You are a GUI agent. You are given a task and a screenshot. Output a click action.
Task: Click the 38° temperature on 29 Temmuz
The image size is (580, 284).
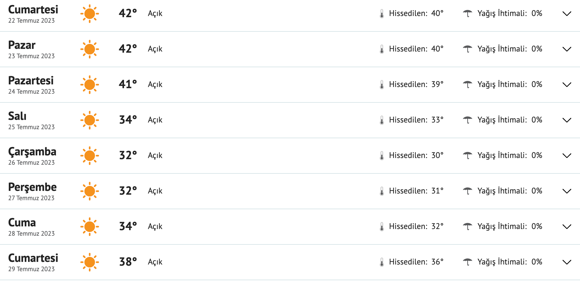(x=128, y=262)
